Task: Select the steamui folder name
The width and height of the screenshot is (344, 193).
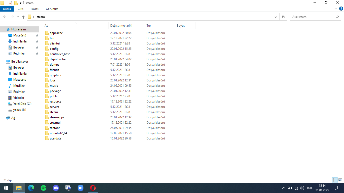Action: point(55,123)
